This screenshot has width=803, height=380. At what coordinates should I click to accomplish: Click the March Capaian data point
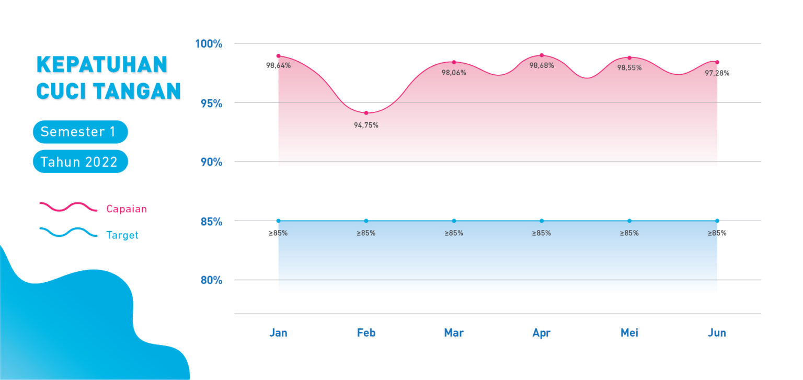[x=454, y=62]
